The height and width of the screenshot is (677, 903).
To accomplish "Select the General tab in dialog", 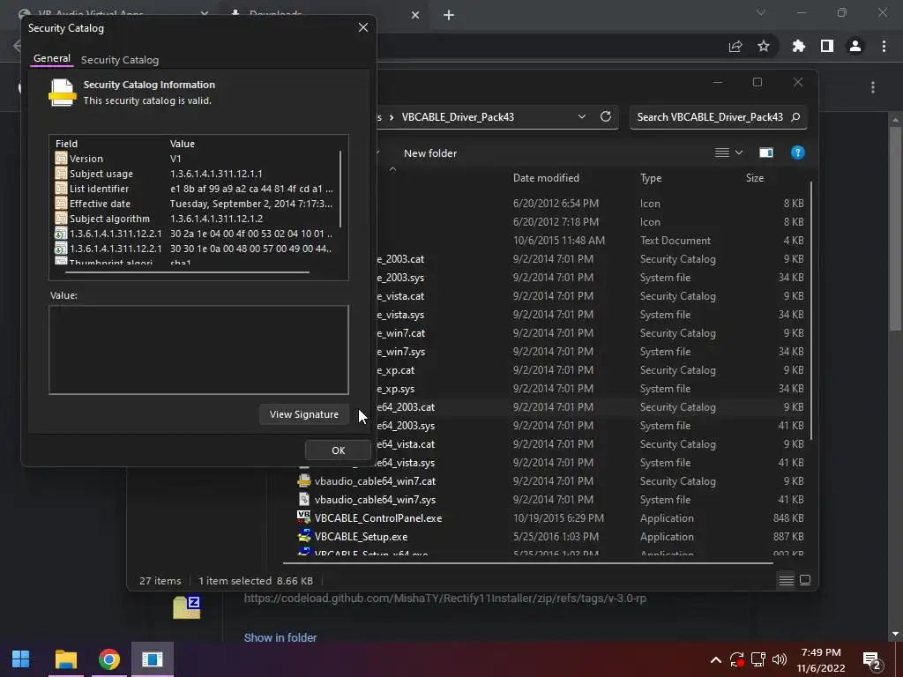I will pos(52,58).
